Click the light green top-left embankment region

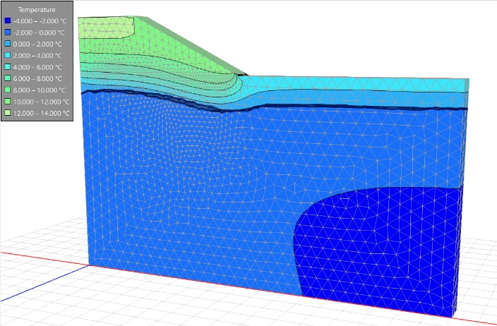pos(106,28)
